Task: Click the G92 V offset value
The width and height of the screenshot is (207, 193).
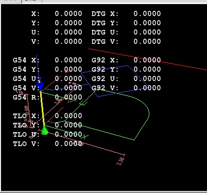Action: click(x=147, y=88)
